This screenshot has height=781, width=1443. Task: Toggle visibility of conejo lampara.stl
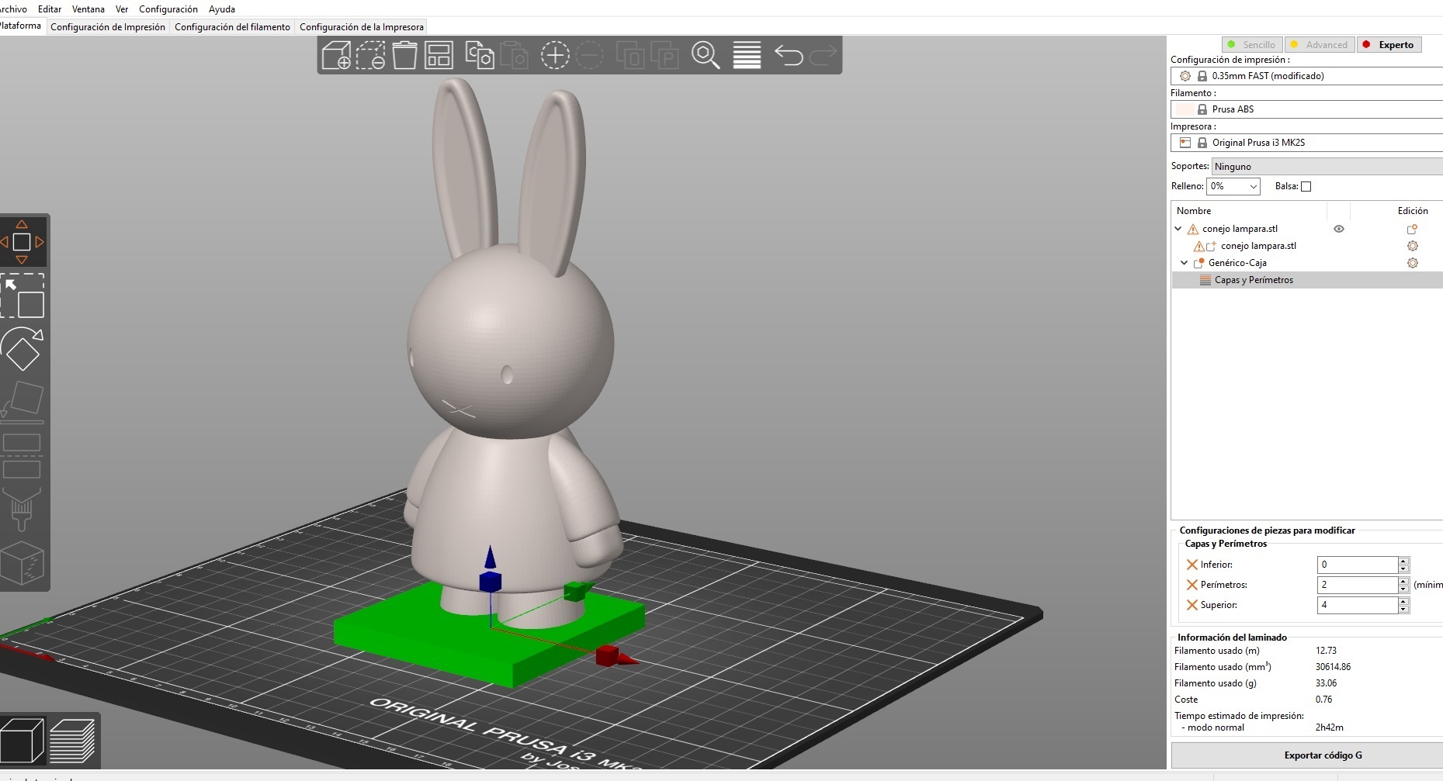pos(1338,228)
